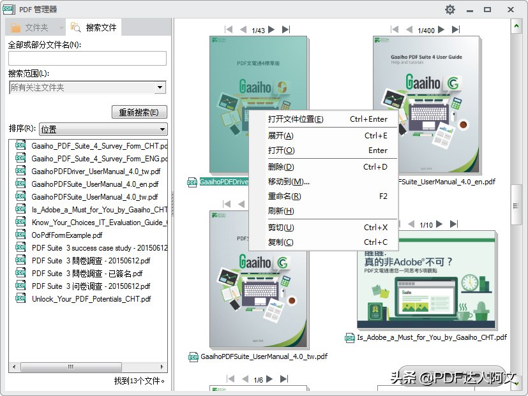
Task: Go to previous page of 1/10 document
Action: pos(411,224)
